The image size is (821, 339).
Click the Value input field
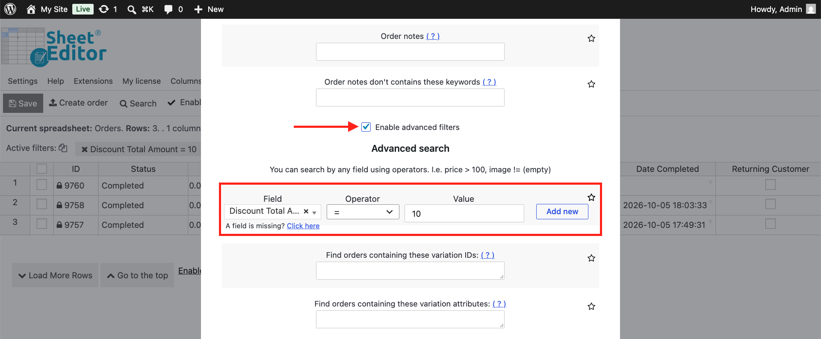coord(464,213)
